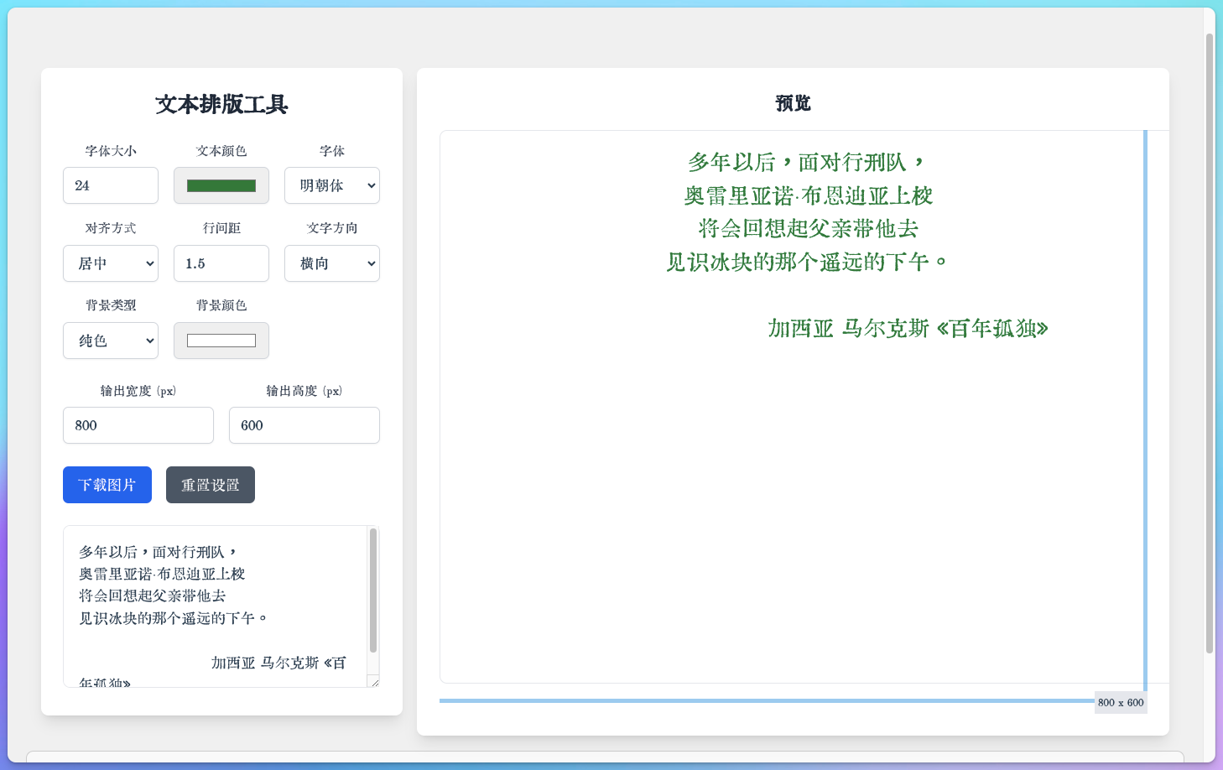Click the 文本排版工具 title

point(221,104)
